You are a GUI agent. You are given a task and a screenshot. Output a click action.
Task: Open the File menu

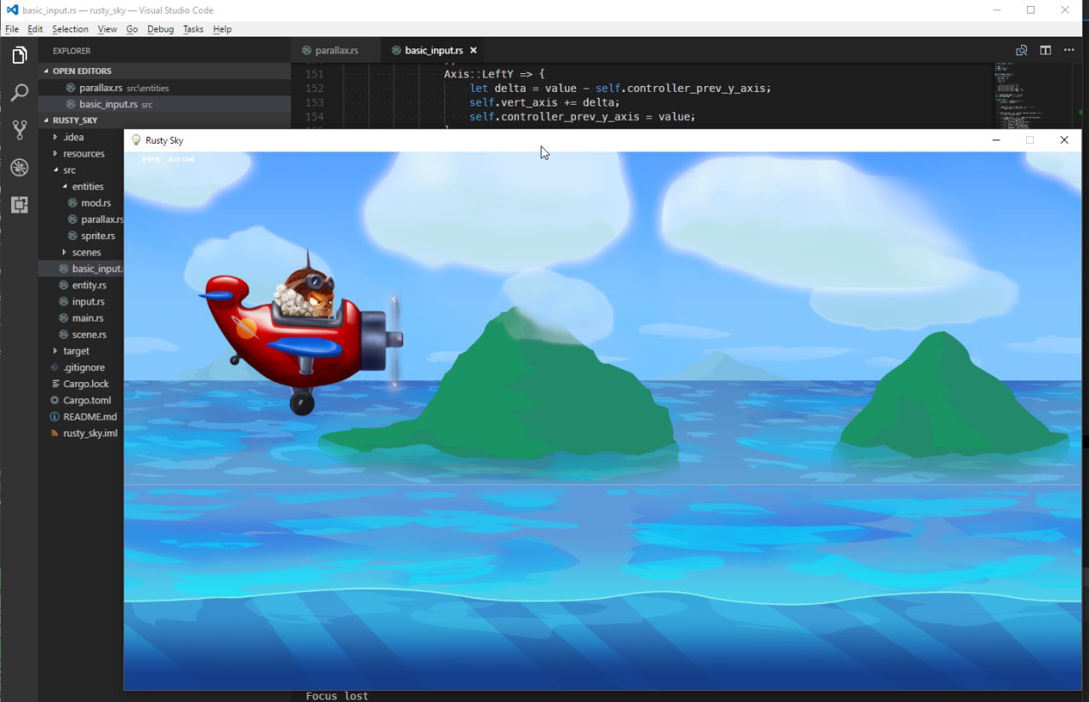pyautogui.click(x=12, y=29)
